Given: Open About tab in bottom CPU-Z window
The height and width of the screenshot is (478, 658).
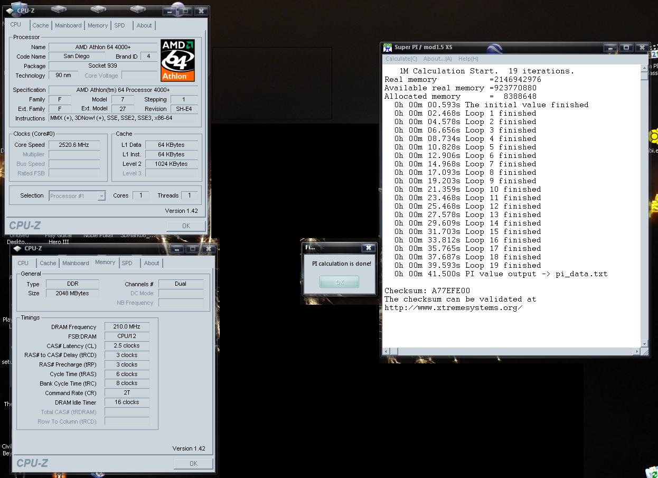Looking at the screenshot, I should tap(152, 263).
